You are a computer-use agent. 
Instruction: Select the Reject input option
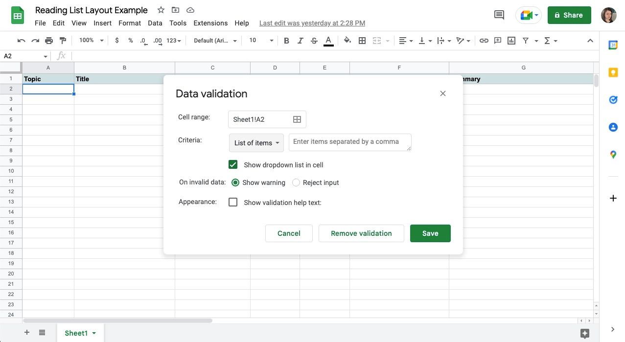click(296, 182)
